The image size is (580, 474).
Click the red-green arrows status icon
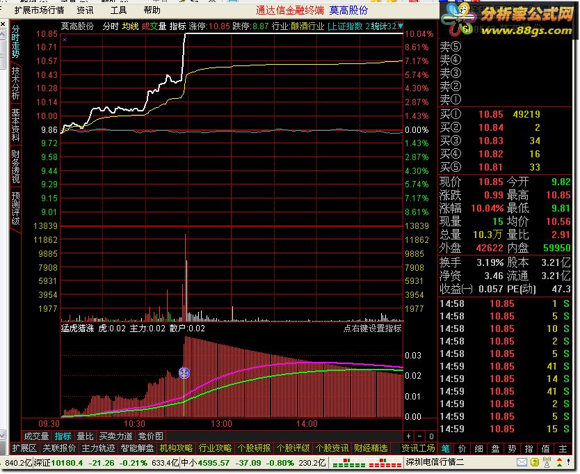tap(559, 462)
